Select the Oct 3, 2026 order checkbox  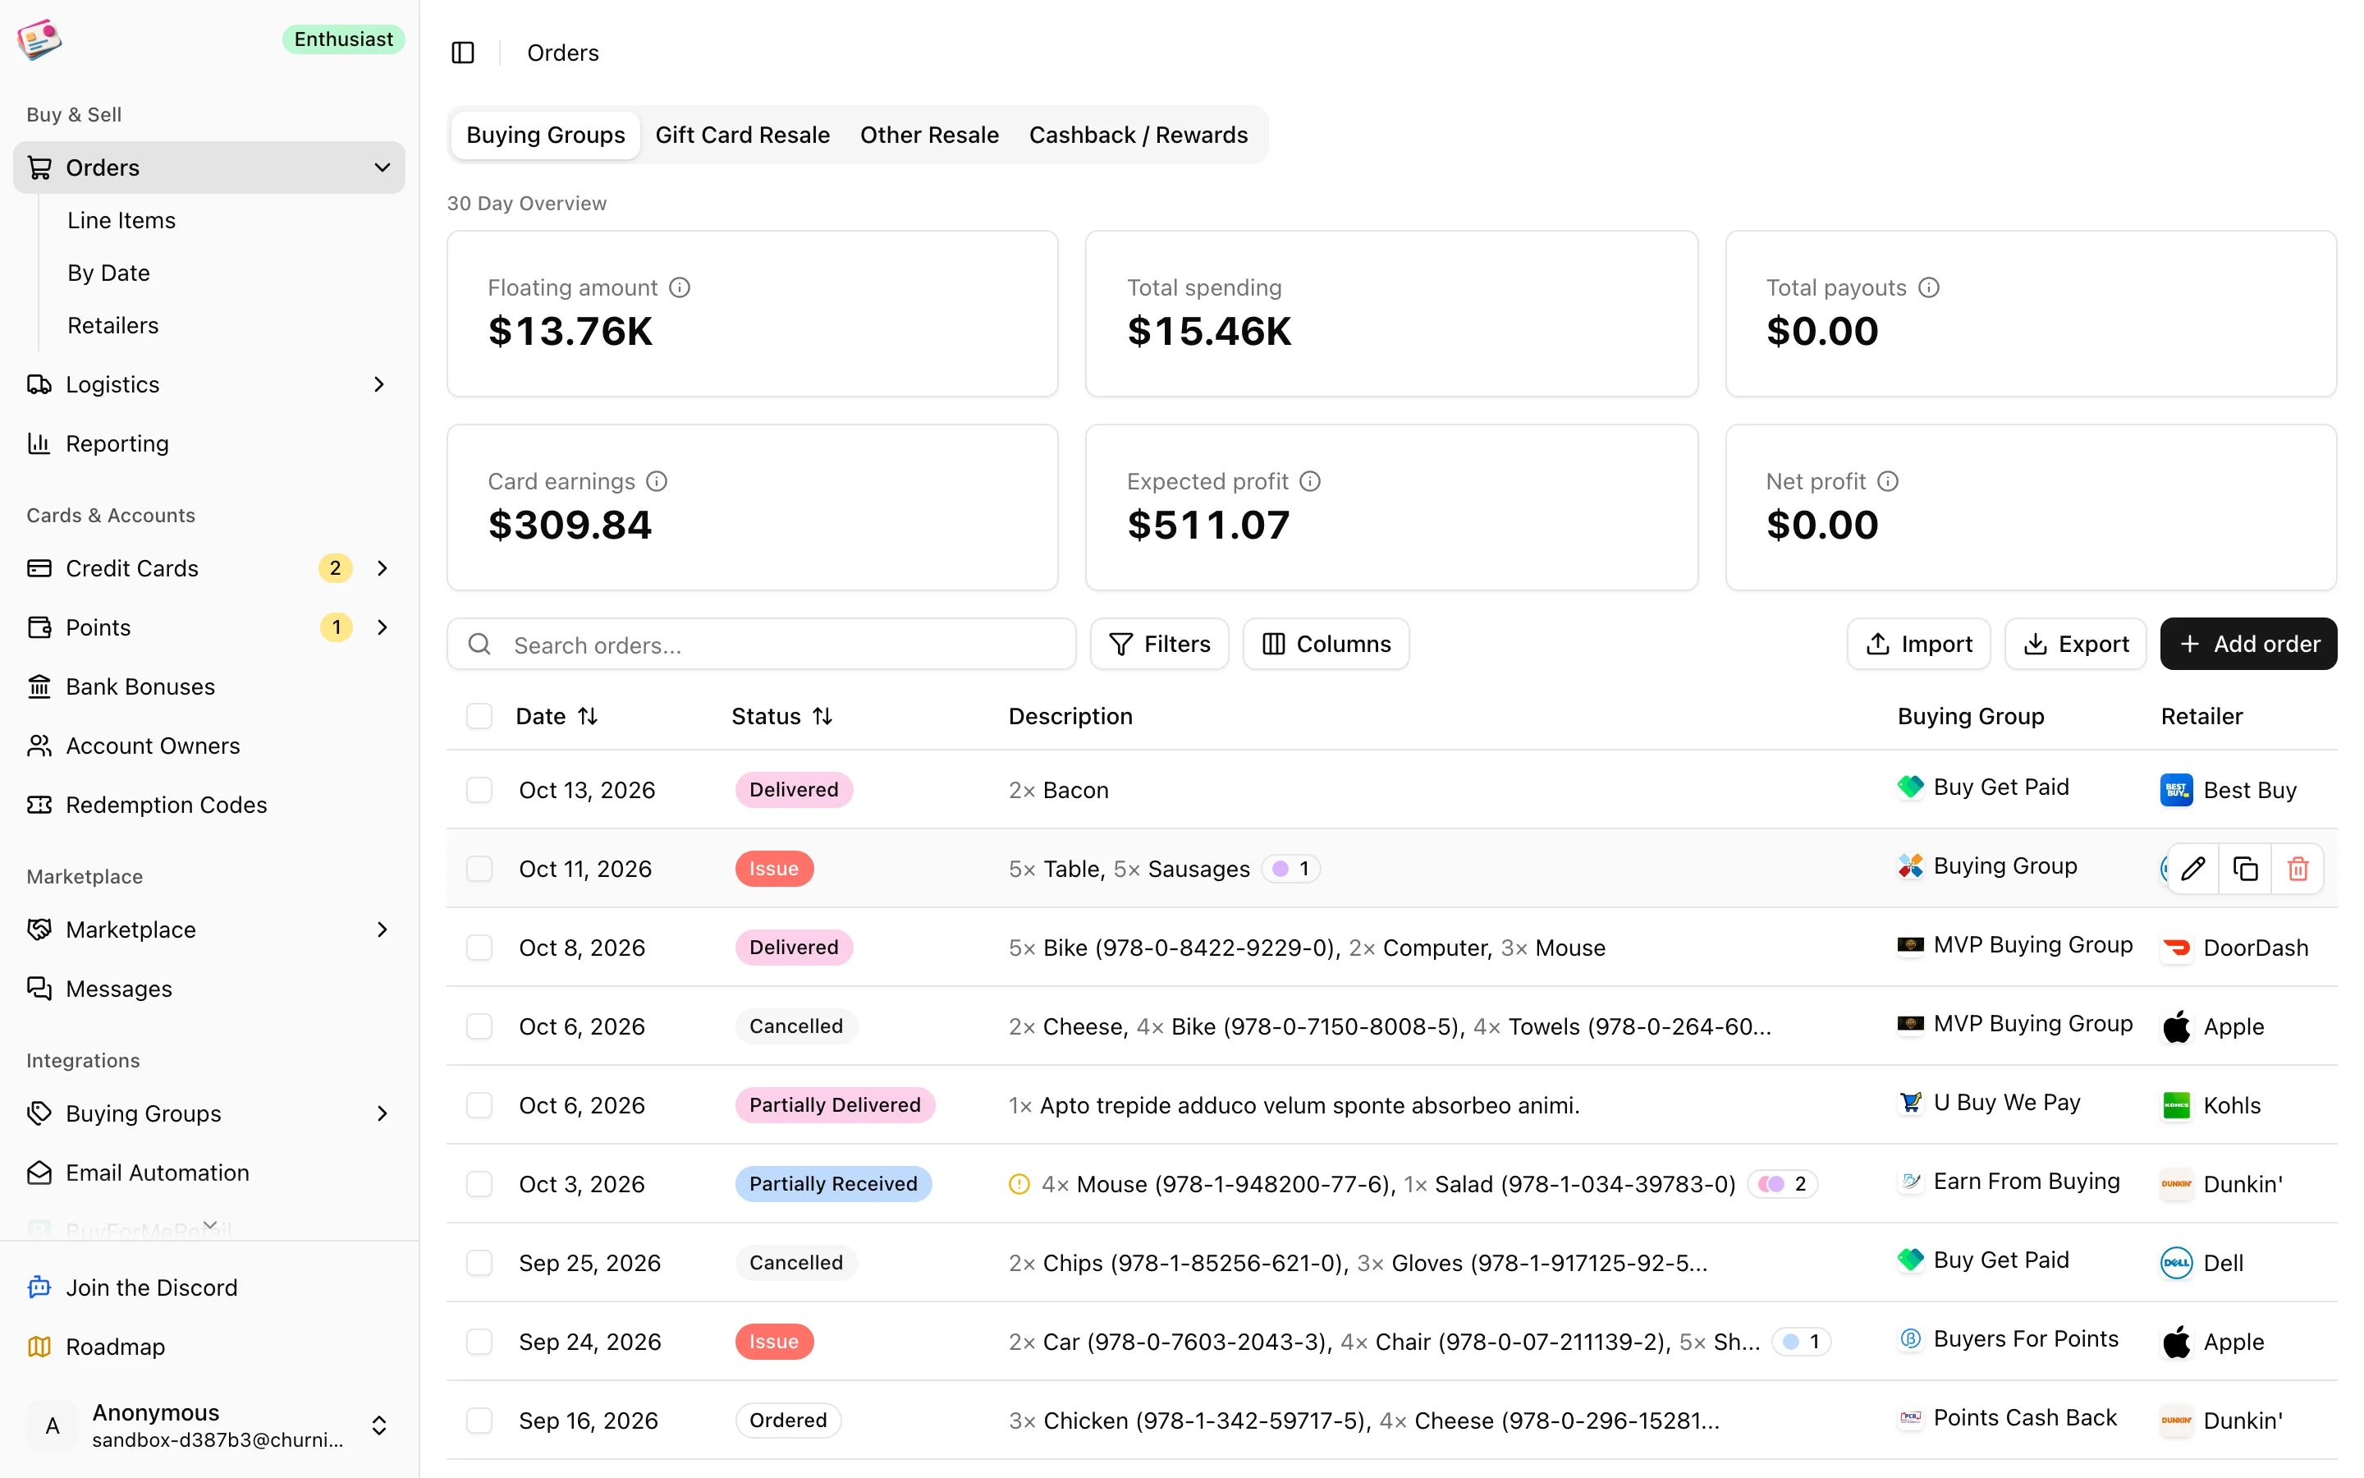point(479,1184)
